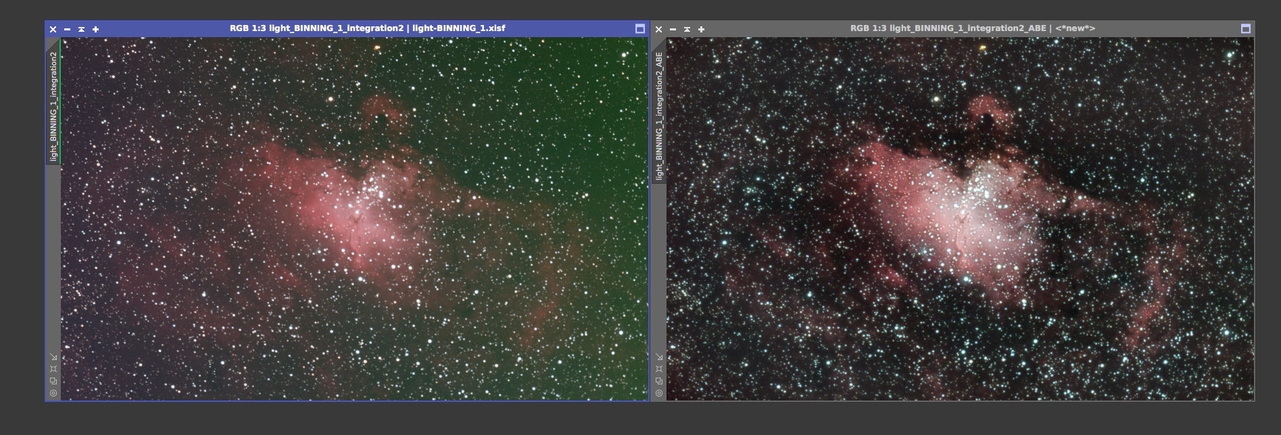Click the zoom-to-fit square icon in left window
The height and width of the screenshot is (435, 1281).
[x=53, y=369]
